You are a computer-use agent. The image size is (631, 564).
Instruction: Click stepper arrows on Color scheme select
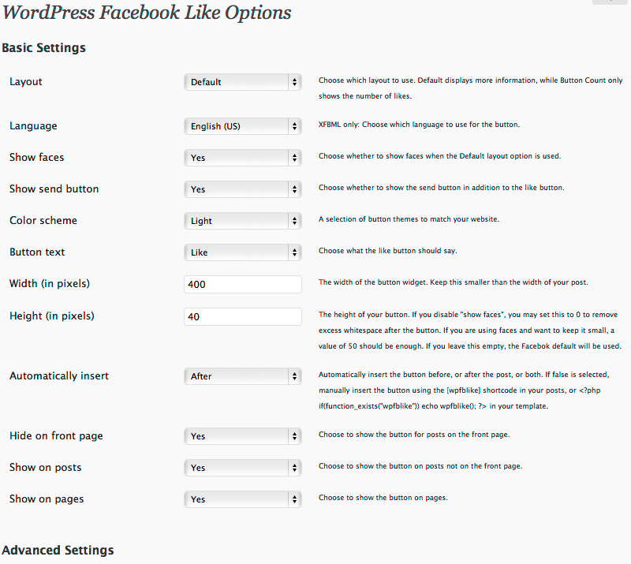[x=294, y=221]
